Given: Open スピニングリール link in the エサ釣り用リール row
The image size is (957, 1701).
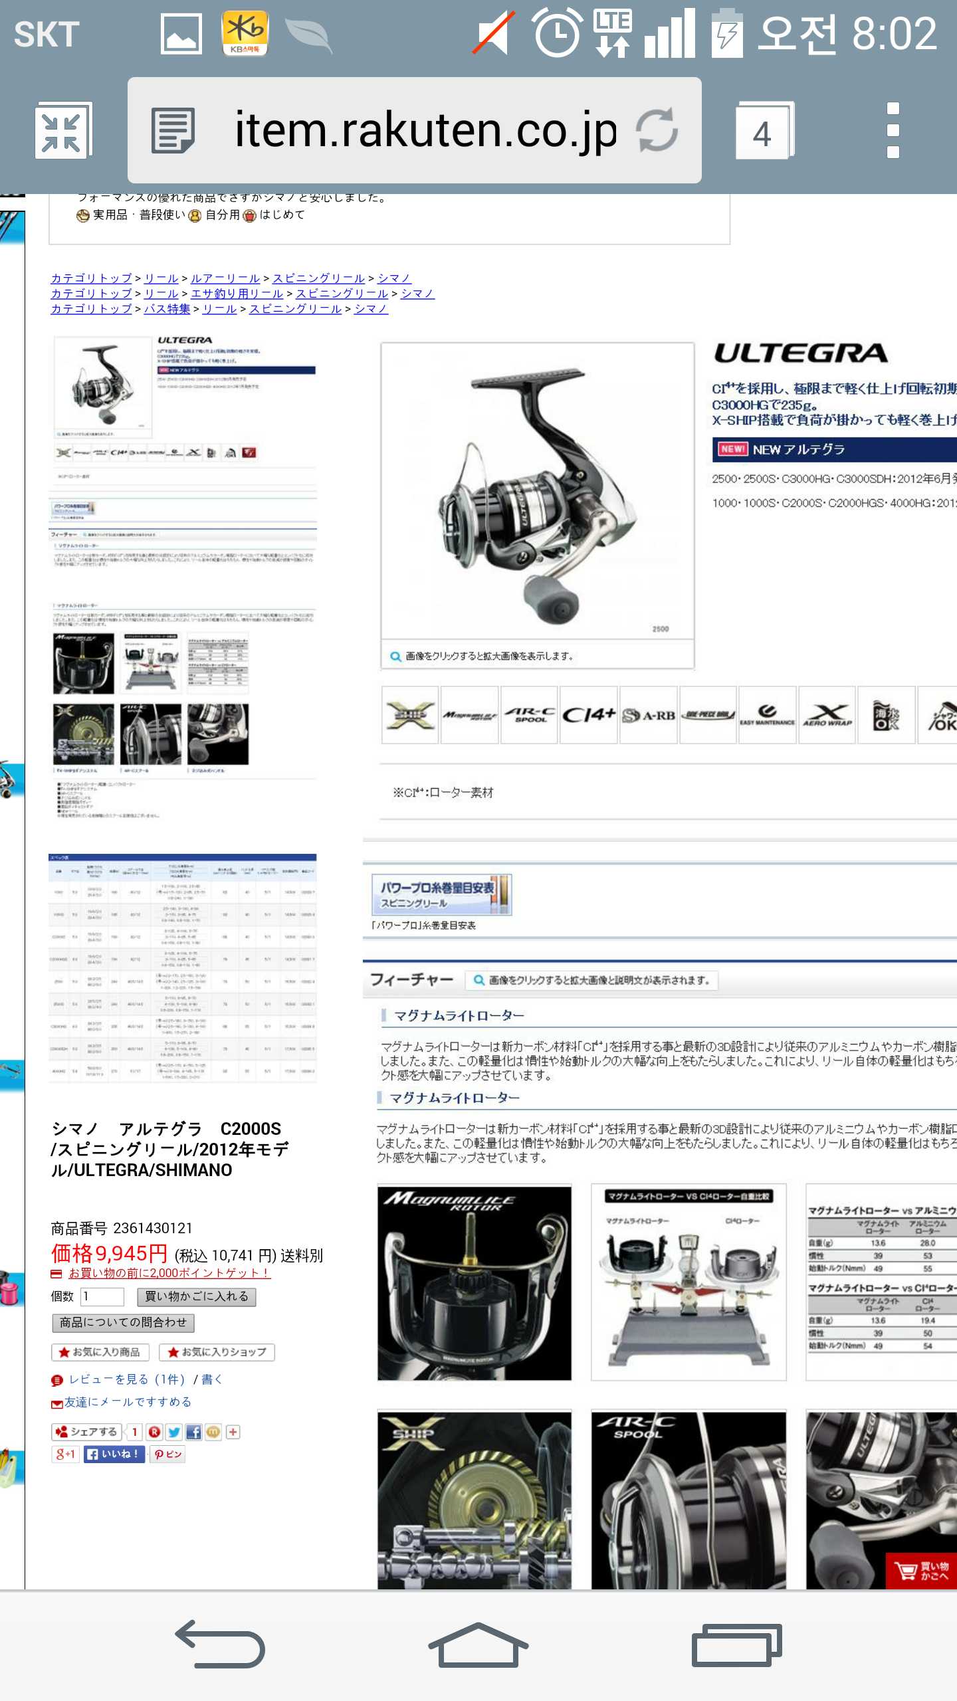Looking at the screenshot, I should [342, 294].
